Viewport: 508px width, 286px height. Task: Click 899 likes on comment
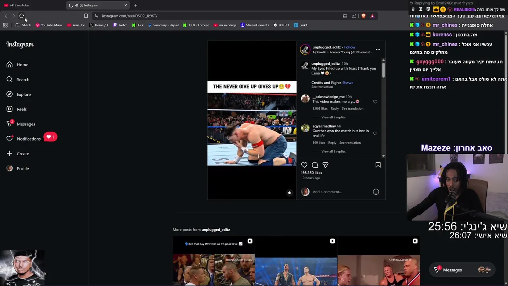point(319,143)
